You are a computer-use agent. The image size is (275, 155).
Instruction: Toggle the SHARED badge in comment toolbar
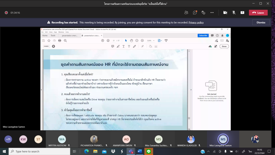click(x=46, y=46)
